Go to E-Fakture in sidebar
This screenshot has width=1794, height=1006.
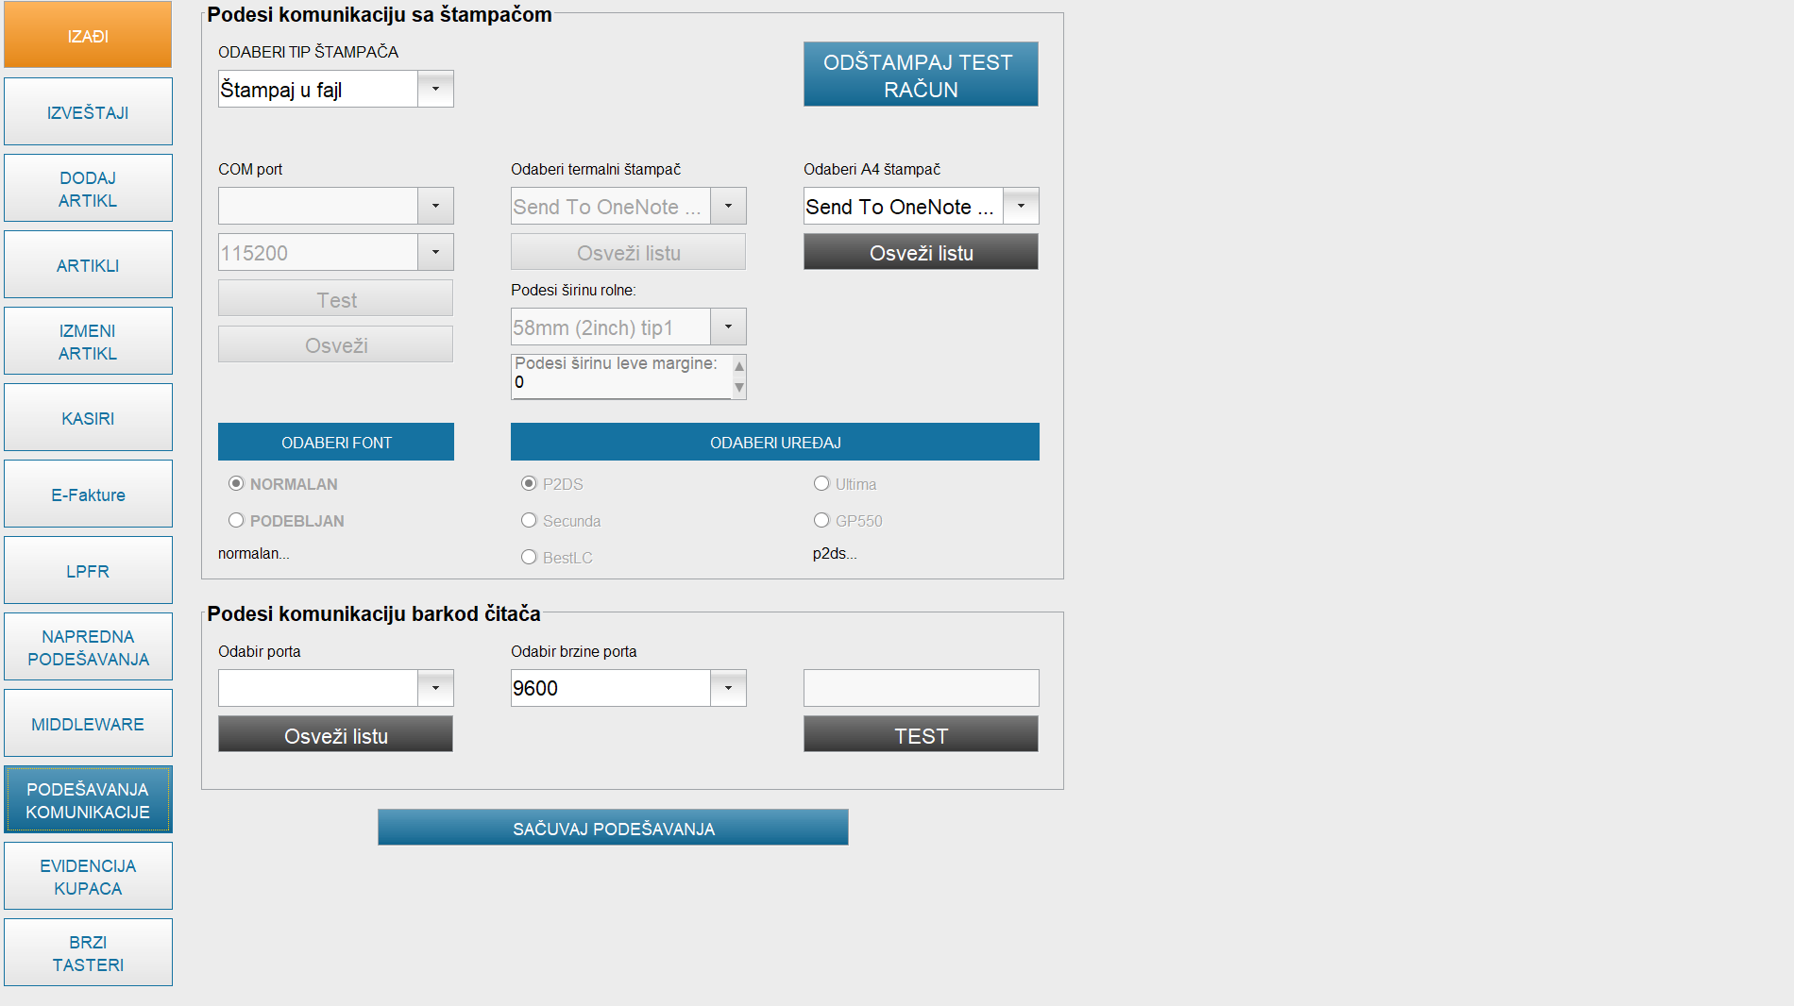(x=88, y=495)
